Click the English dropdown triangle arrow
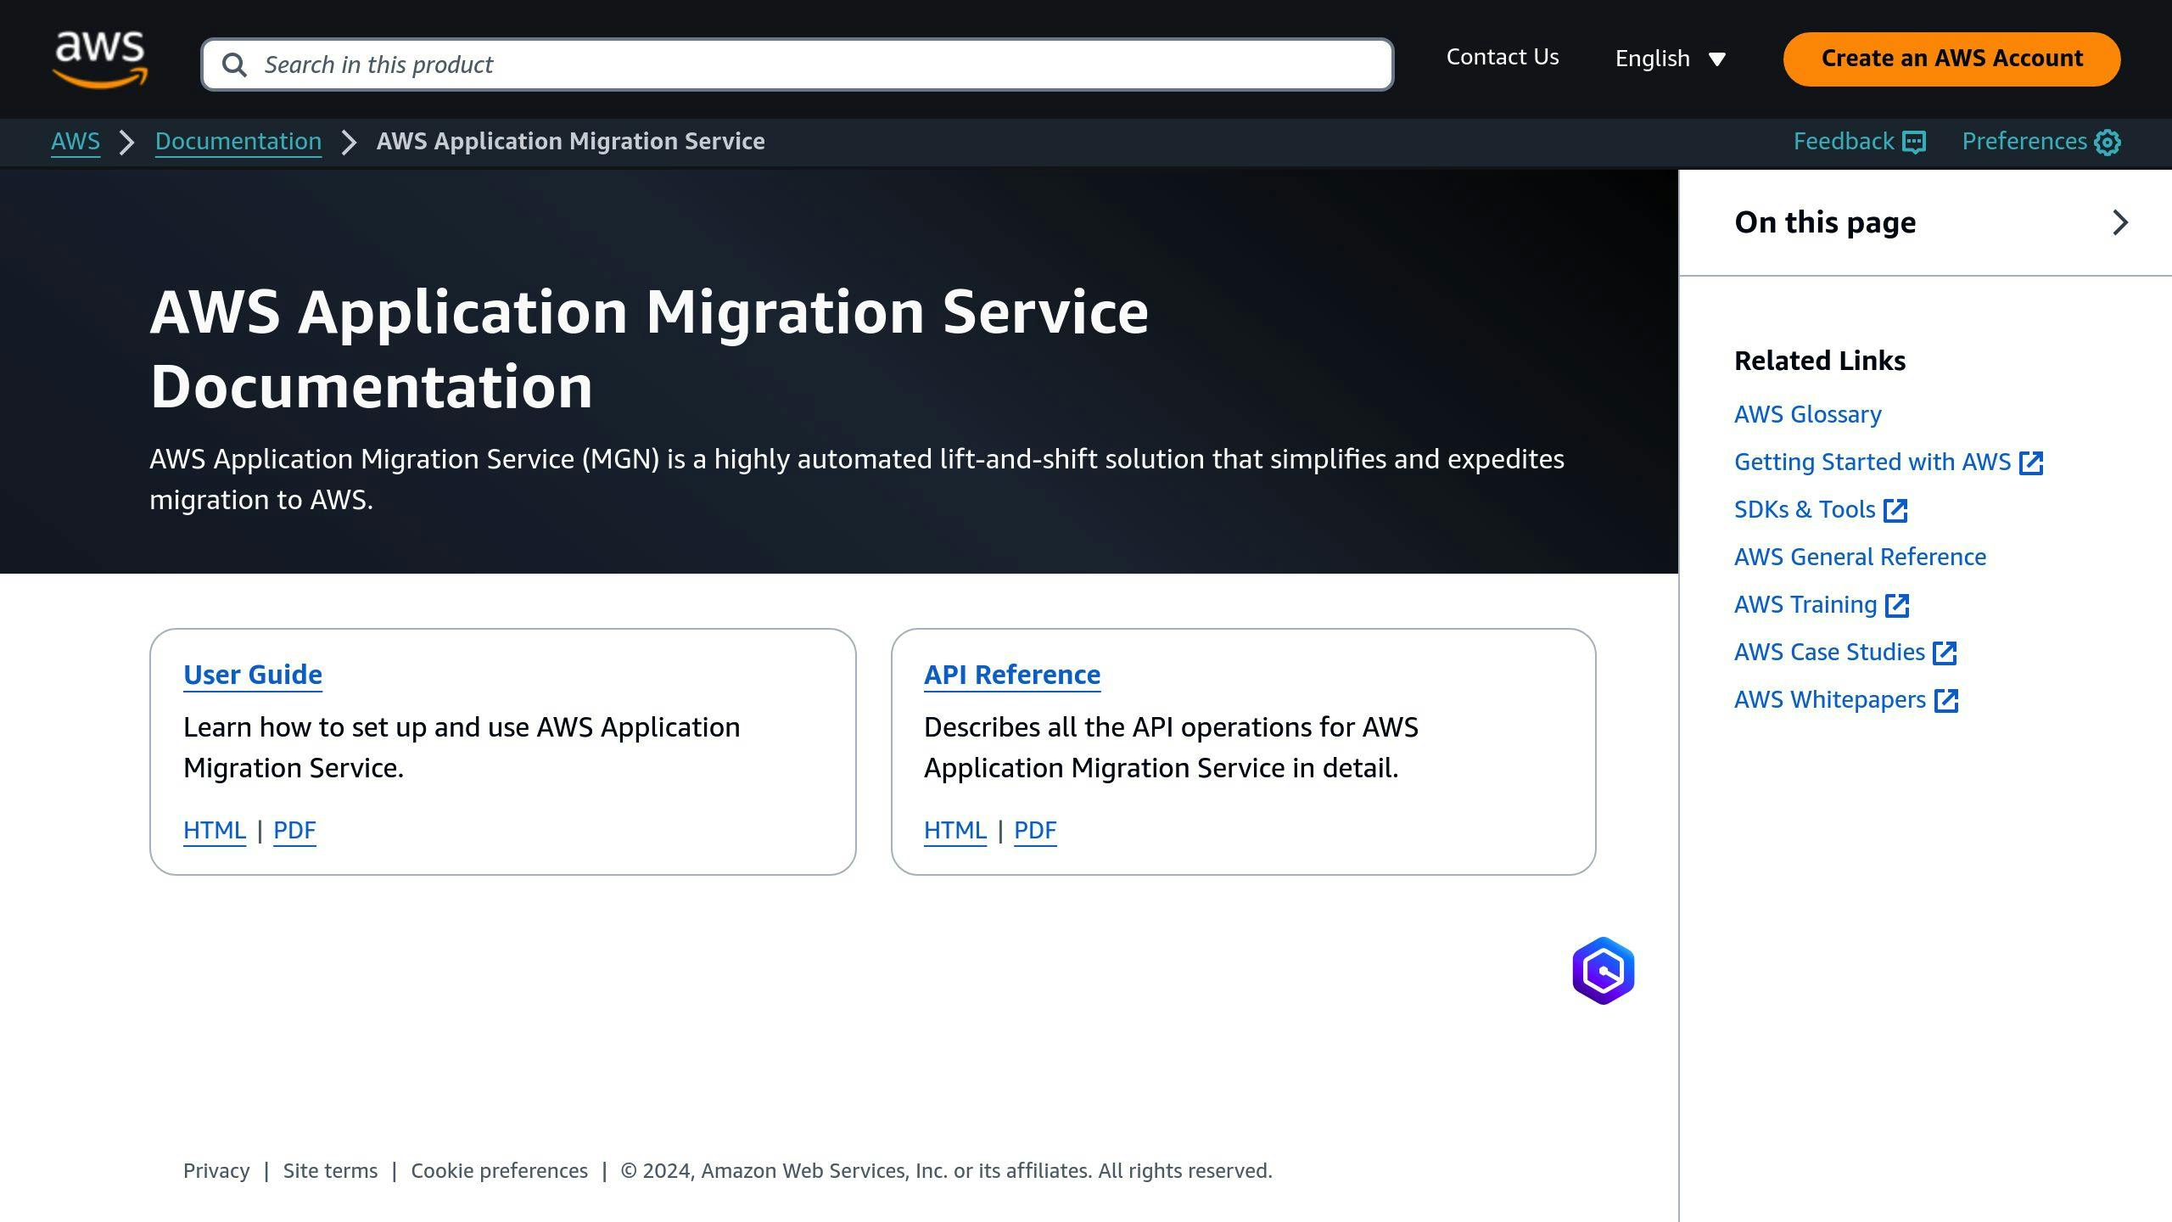This screenshot has width=2172, height=1222. (x=1717, y=59)
